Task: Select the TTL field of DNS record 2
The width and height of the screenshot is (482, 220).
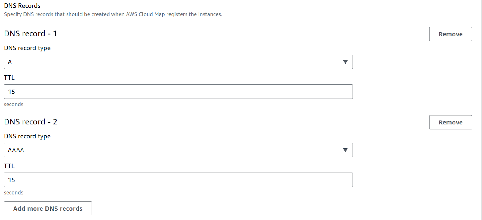Action: click(178, 180)
